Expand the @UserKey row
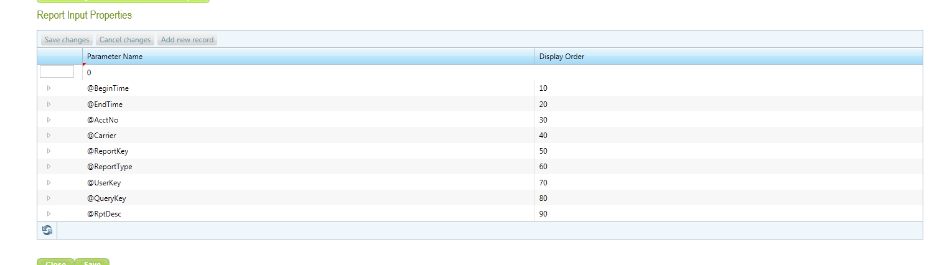The height and width of the screenshot is (265, 937). click(49, 182)
